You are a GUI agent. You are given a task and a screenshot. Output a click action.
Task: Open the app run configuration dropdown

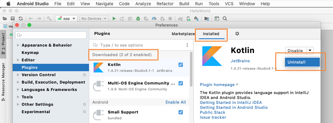click(x=66, y=19)
